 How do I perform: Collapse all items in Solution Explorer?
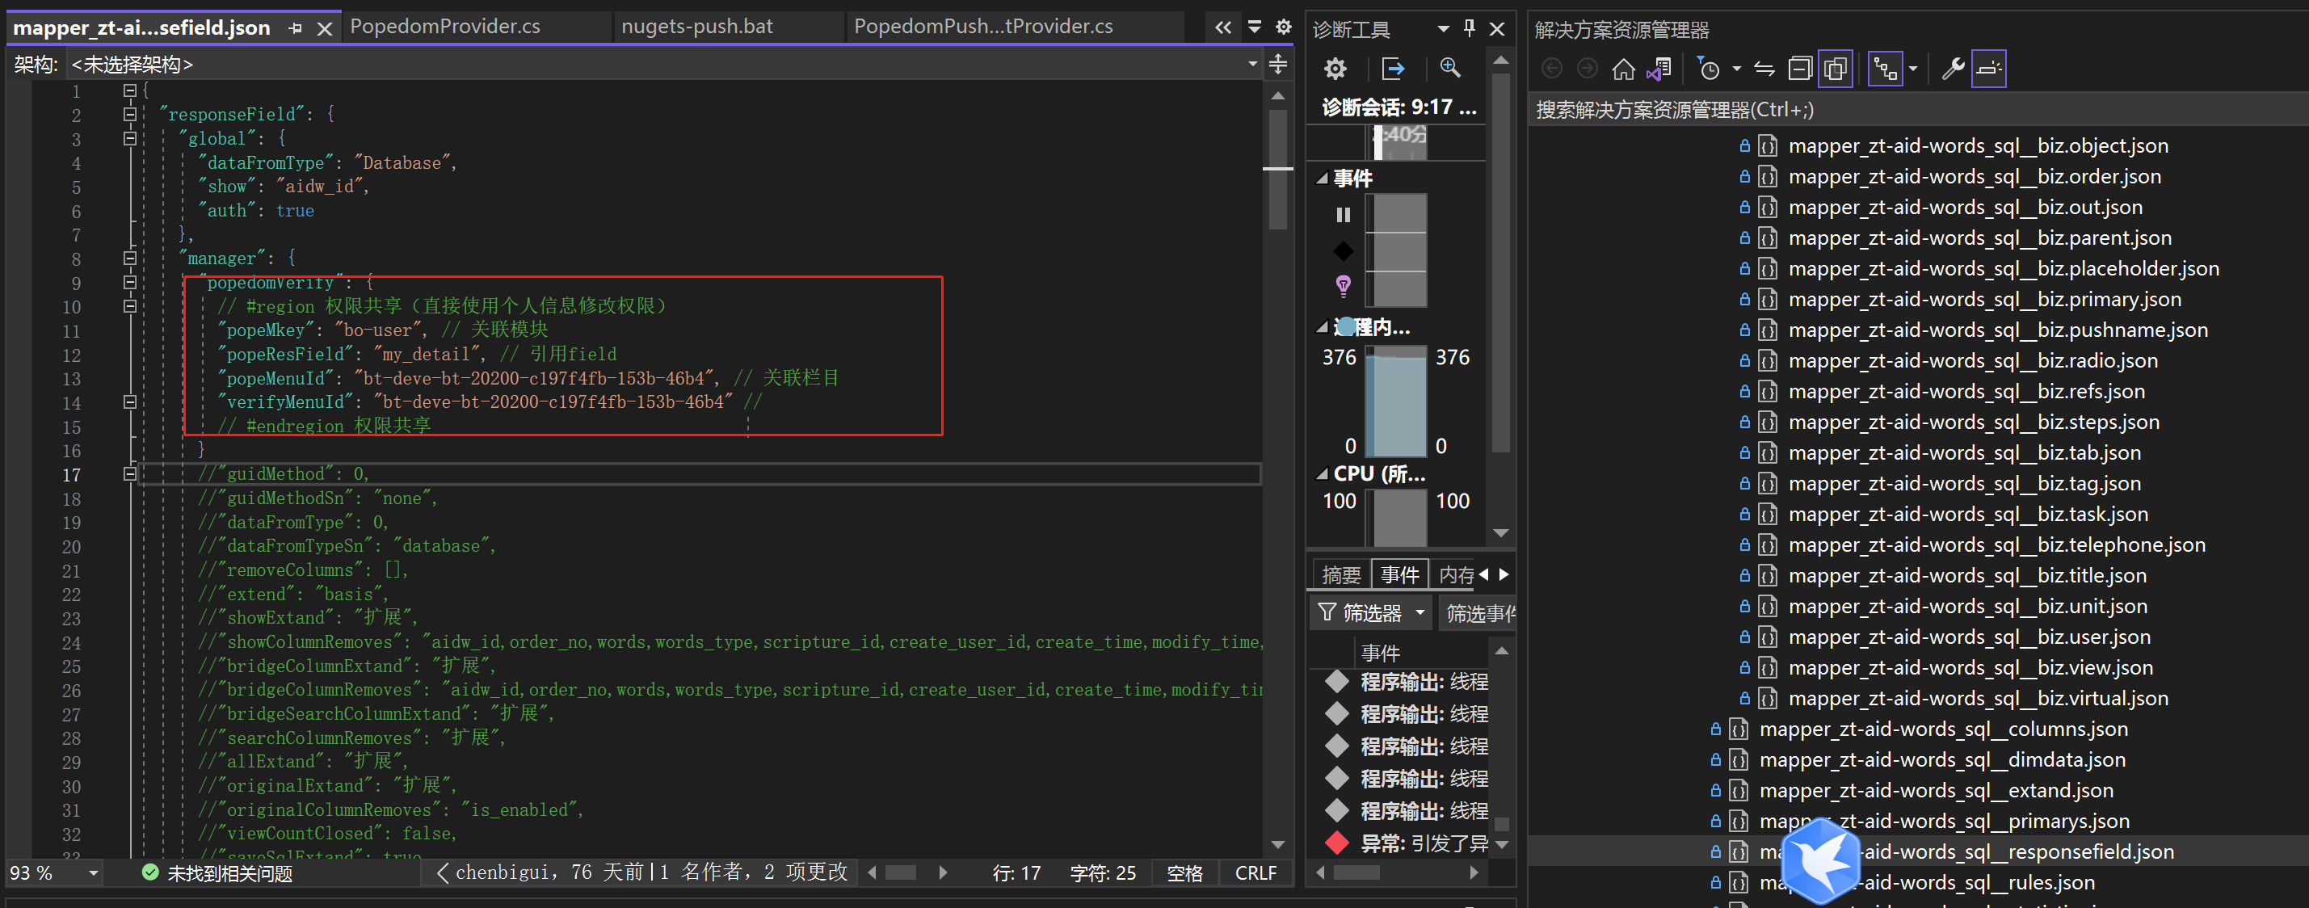tap(1800, 69)
